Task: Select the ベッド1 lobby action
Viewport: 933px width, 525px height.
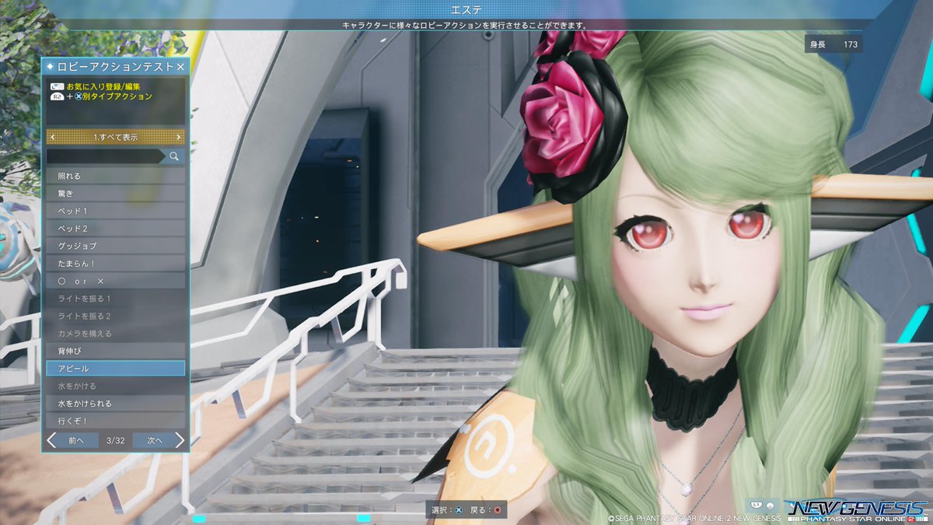Action: coord(116,212)
